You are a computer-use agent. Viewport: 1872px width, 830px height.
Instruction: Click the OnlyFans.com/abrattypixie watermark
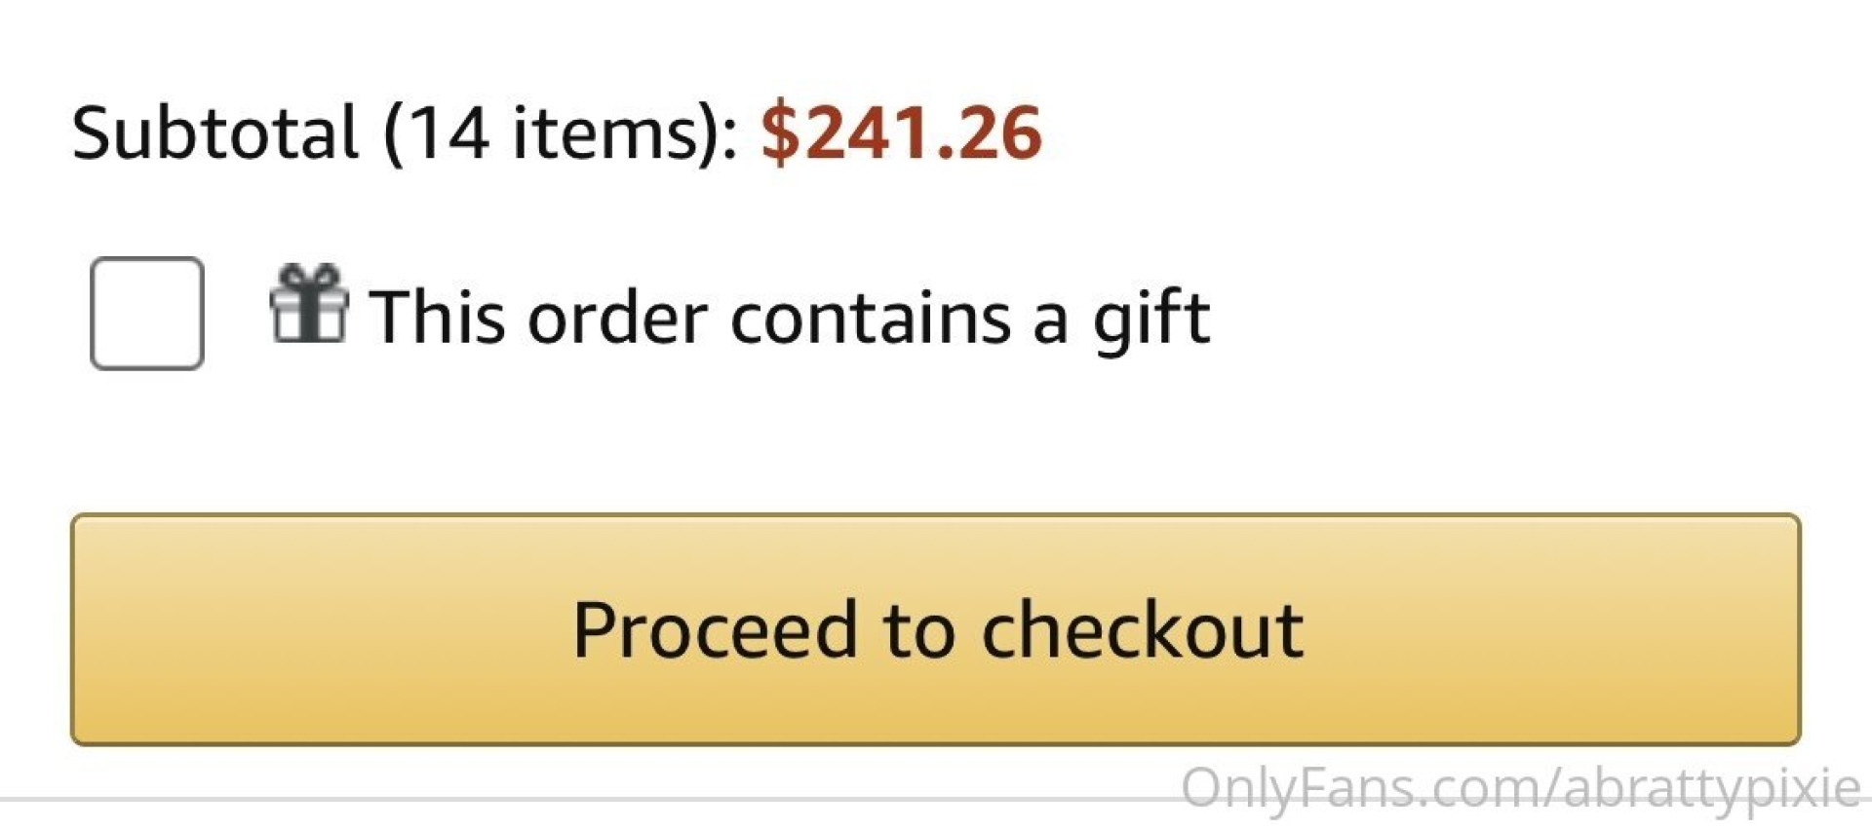tap(1520, 787)
